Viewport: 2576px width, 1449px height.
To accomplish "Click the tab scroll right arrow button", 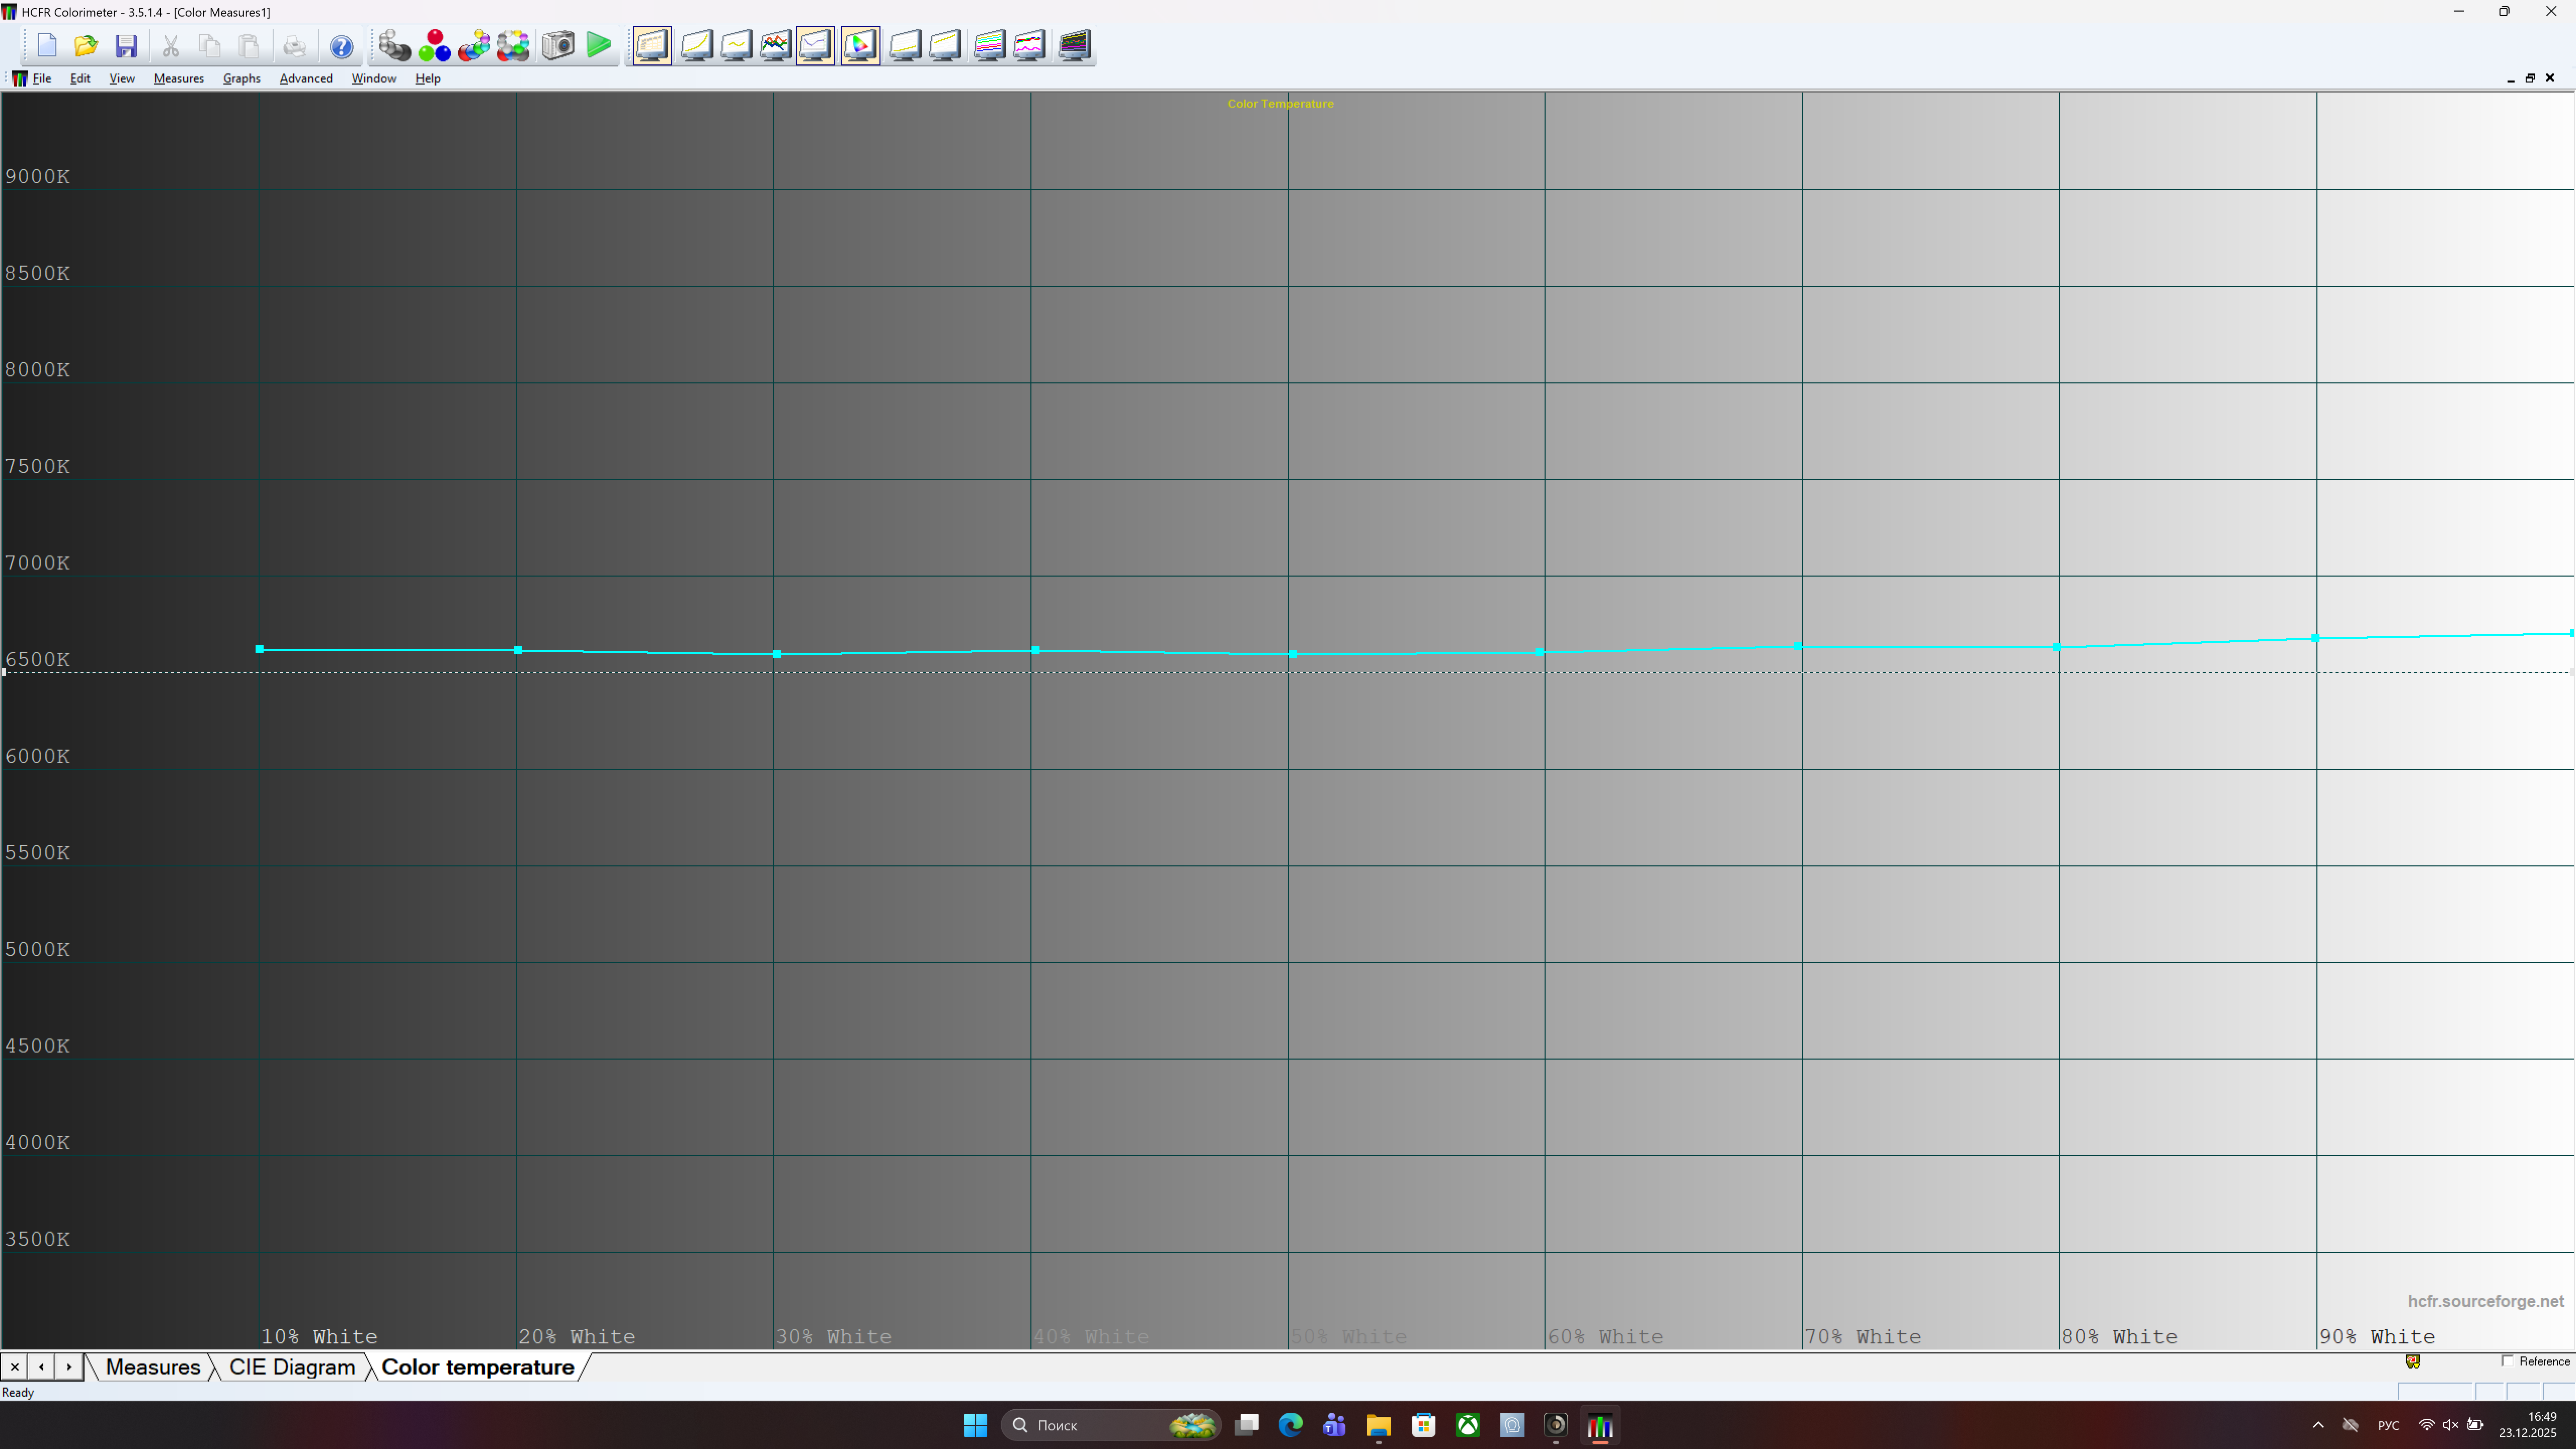I will pos(68,1367).
